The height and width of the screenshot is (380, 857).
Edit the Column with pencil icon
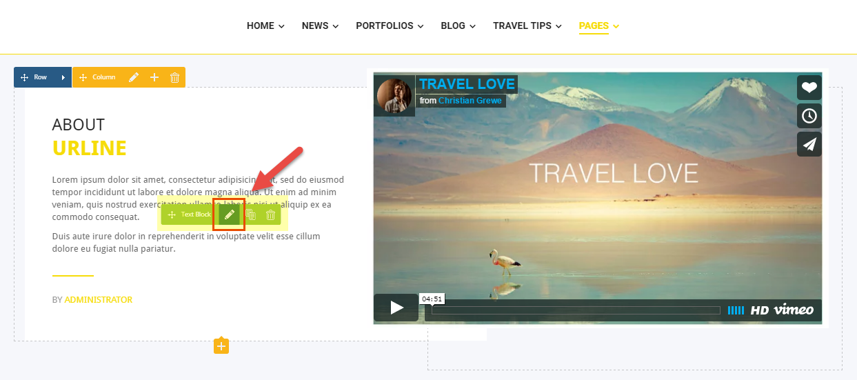[134, 77]
